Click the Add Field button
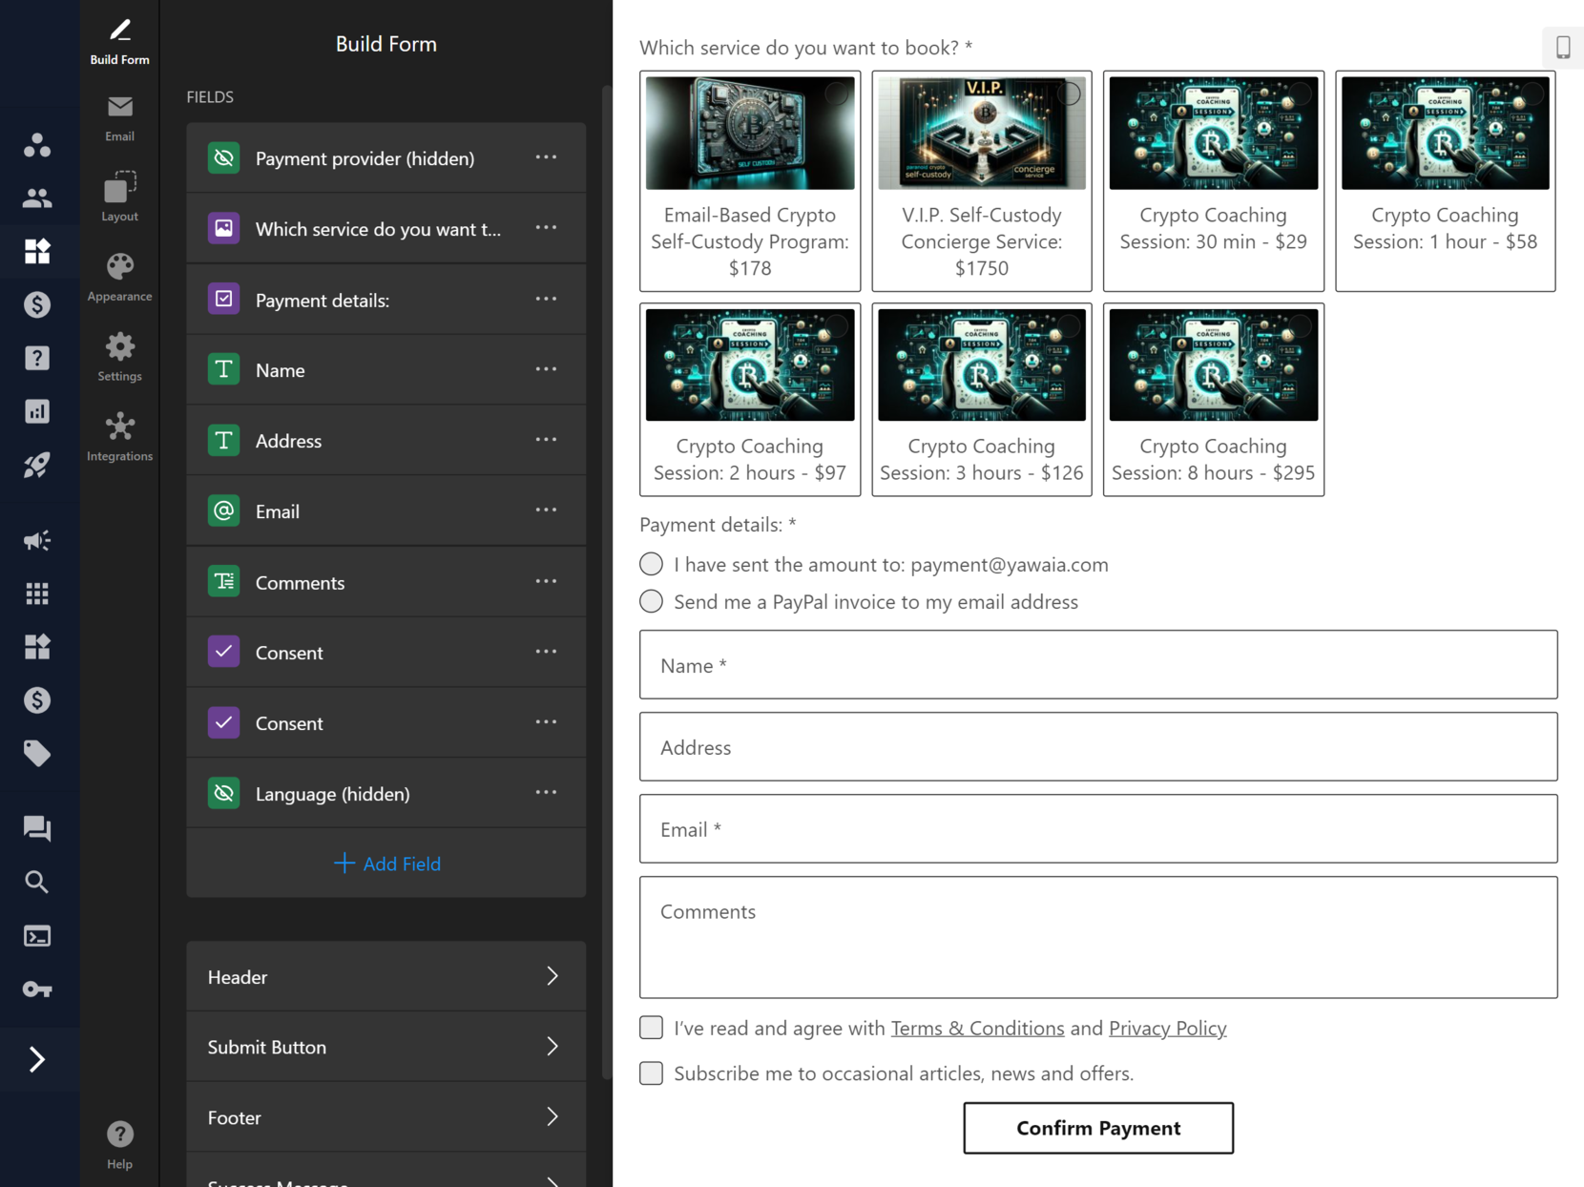 [386, 864]
